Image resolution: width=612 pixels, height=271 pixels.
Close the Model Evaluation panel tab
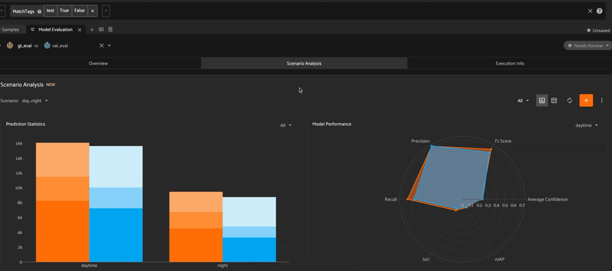tap(80, 30)
